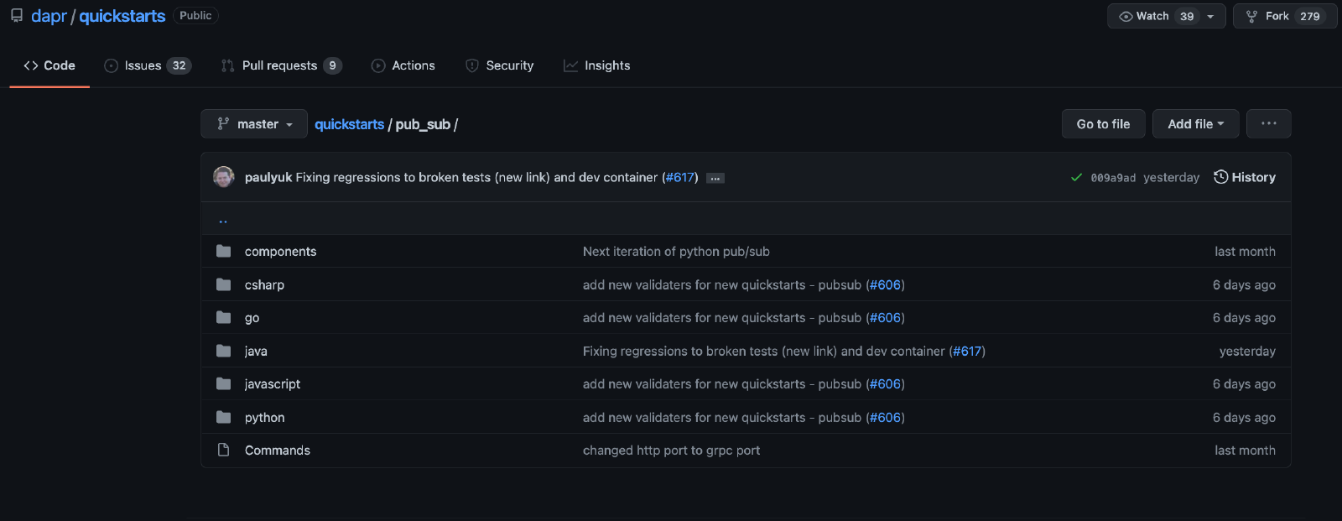Viewport: 1342px width, 521px height.
Task: Click the repository icon beside dapr
Action: 17,16
